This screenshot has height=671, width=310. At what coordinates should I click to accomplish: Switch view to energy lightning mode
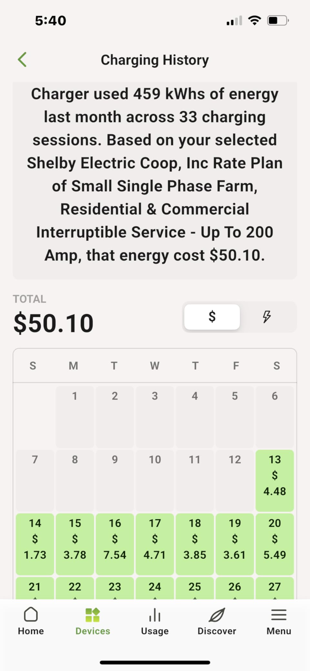(267, 317)
